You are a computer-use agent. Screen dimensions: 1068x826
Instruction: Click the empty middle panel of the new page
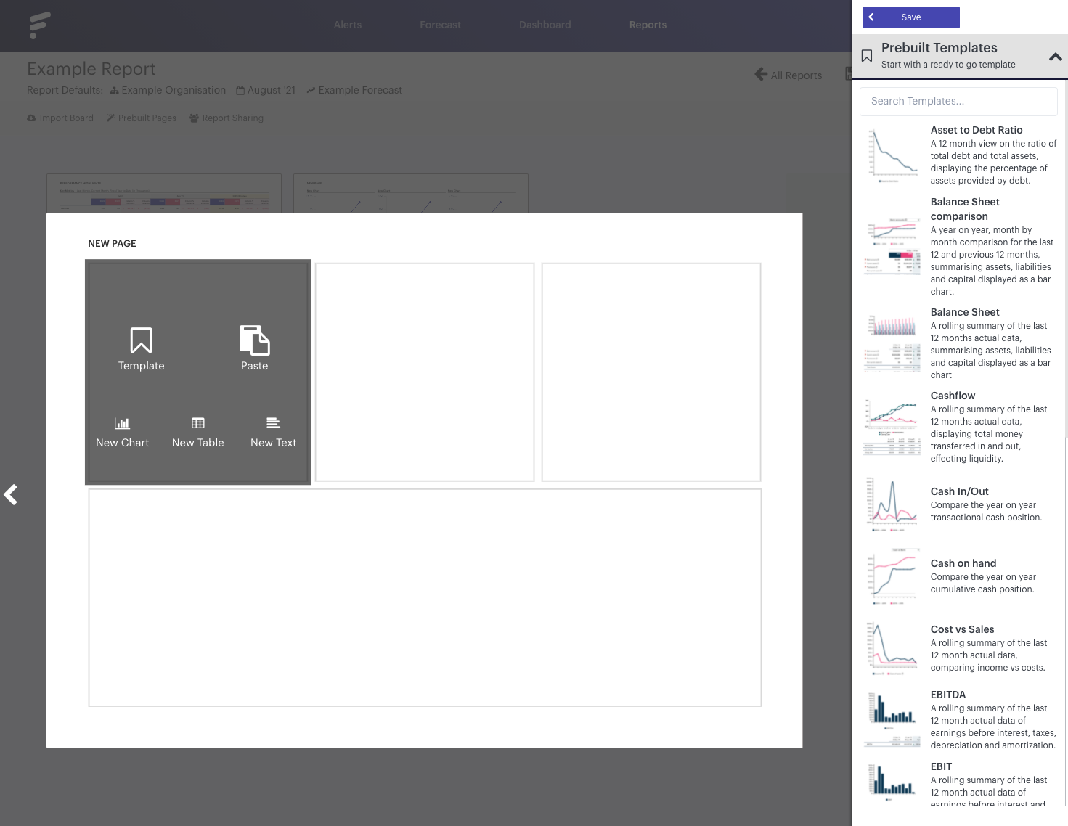(x=425, y=372)
